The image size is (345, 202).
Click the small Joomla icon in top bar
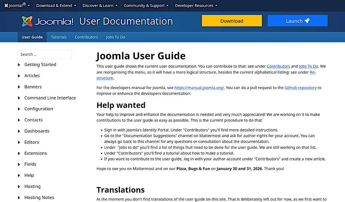6,6
